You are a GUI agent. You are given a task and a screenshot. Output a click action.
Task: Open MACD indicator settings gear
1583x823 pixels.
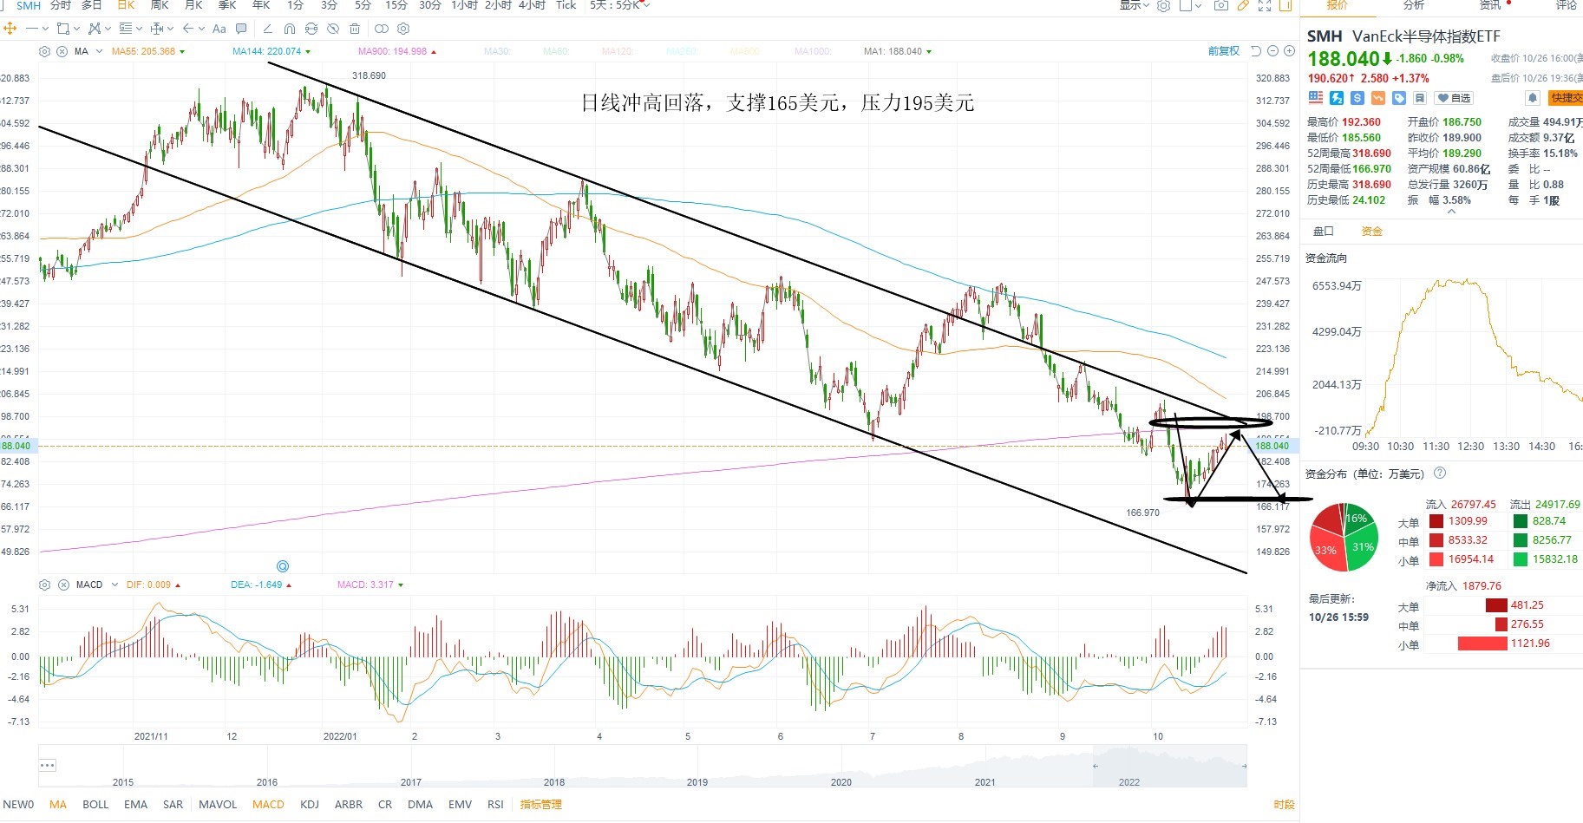click(x=45, y=585)
